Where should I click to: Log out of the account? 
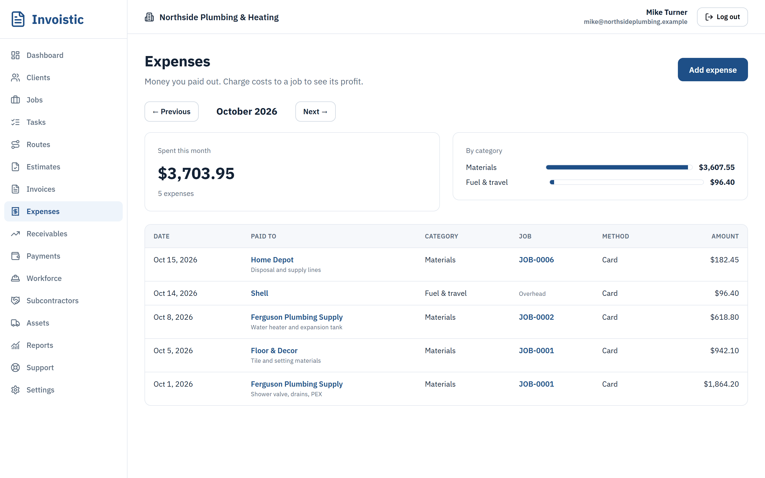[x=722, y=17]
